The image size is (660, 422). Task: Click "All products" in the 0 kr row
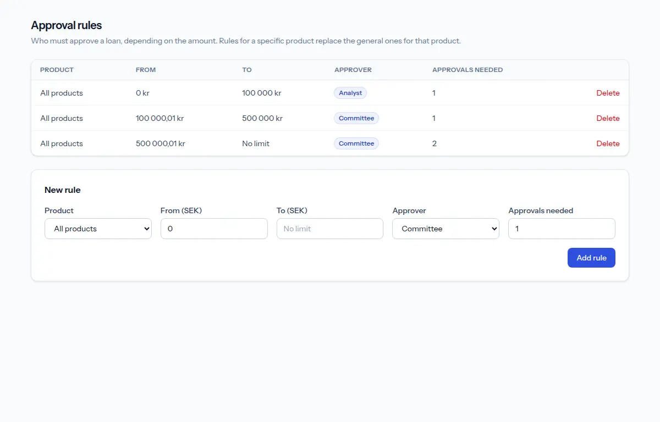pos(62,93)
